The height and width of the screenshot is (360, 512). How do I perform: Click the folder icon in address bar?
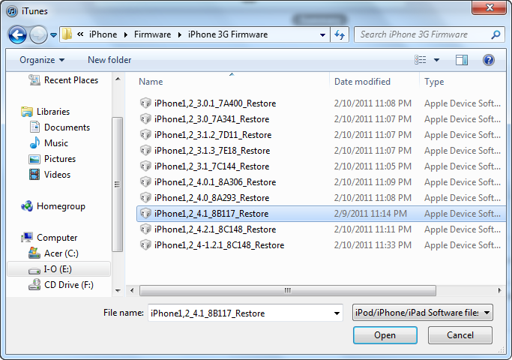tap(67, 34)
